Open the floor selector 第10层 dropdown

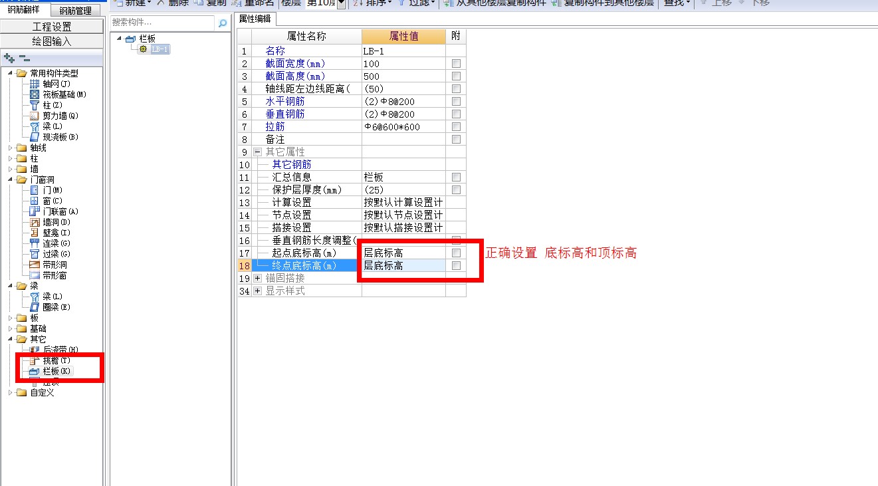coord(342,3)
